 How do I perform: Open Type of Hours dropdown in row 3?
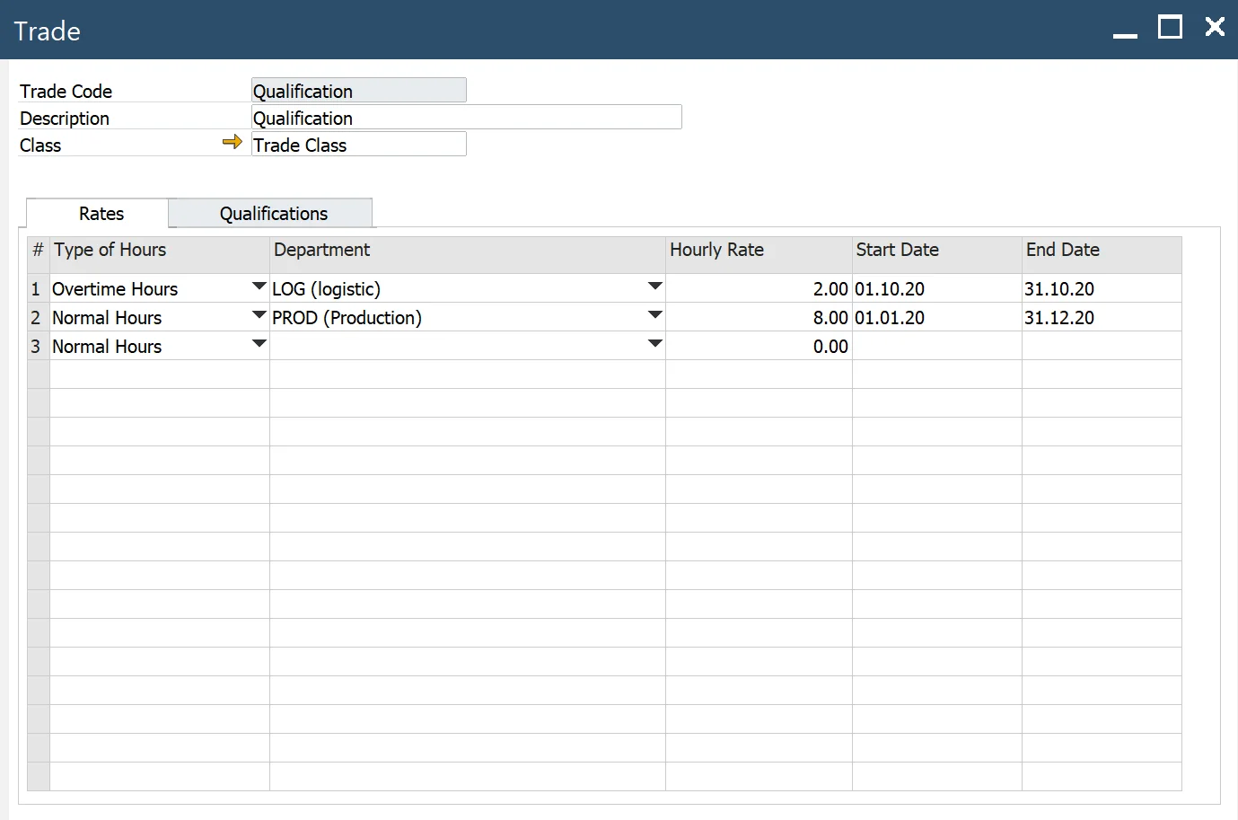coord(259,345)
